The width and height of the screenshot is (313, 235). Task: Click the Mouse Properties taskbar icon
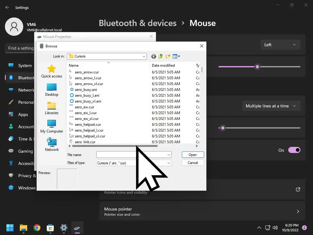click(77, 228)
